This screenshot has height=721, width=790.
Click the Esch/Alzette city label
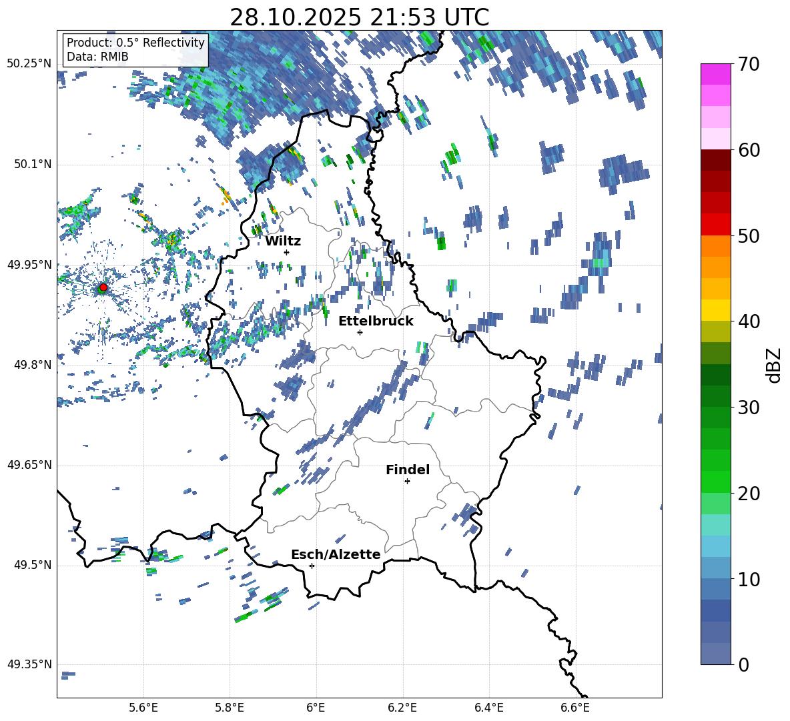336,554
